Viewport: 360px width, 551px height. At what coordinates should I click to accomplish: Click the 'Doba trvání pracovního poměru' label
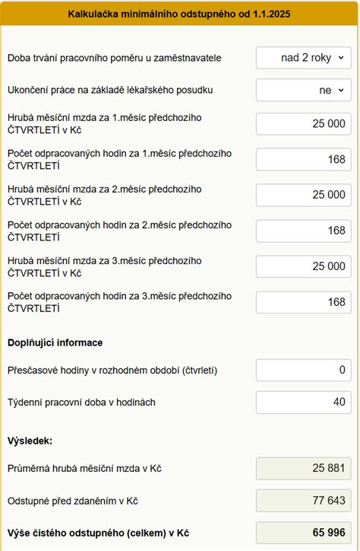coord(114,58)
